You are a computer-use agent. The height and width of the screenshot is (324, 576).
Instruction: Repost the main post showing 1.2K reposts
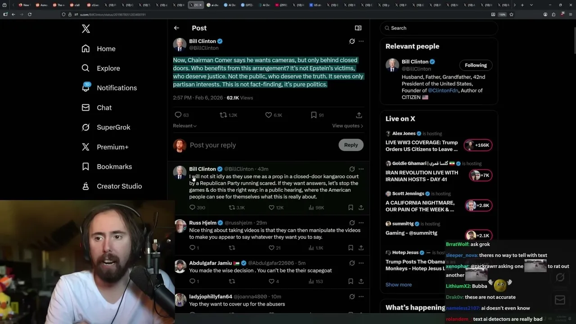tap(223, 115)
